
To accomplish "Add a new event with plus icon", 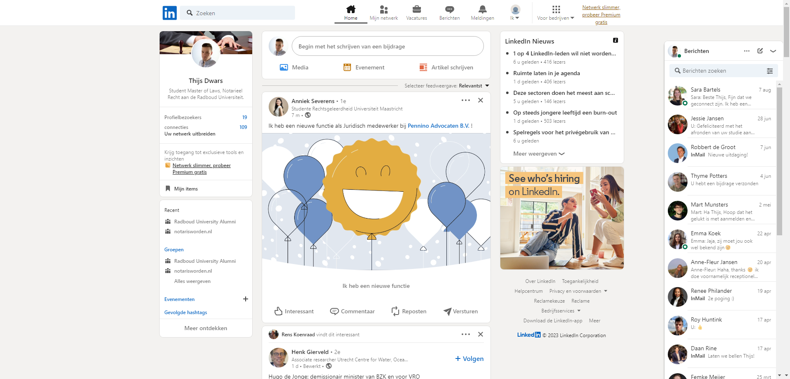I will [x=246, y=299].
